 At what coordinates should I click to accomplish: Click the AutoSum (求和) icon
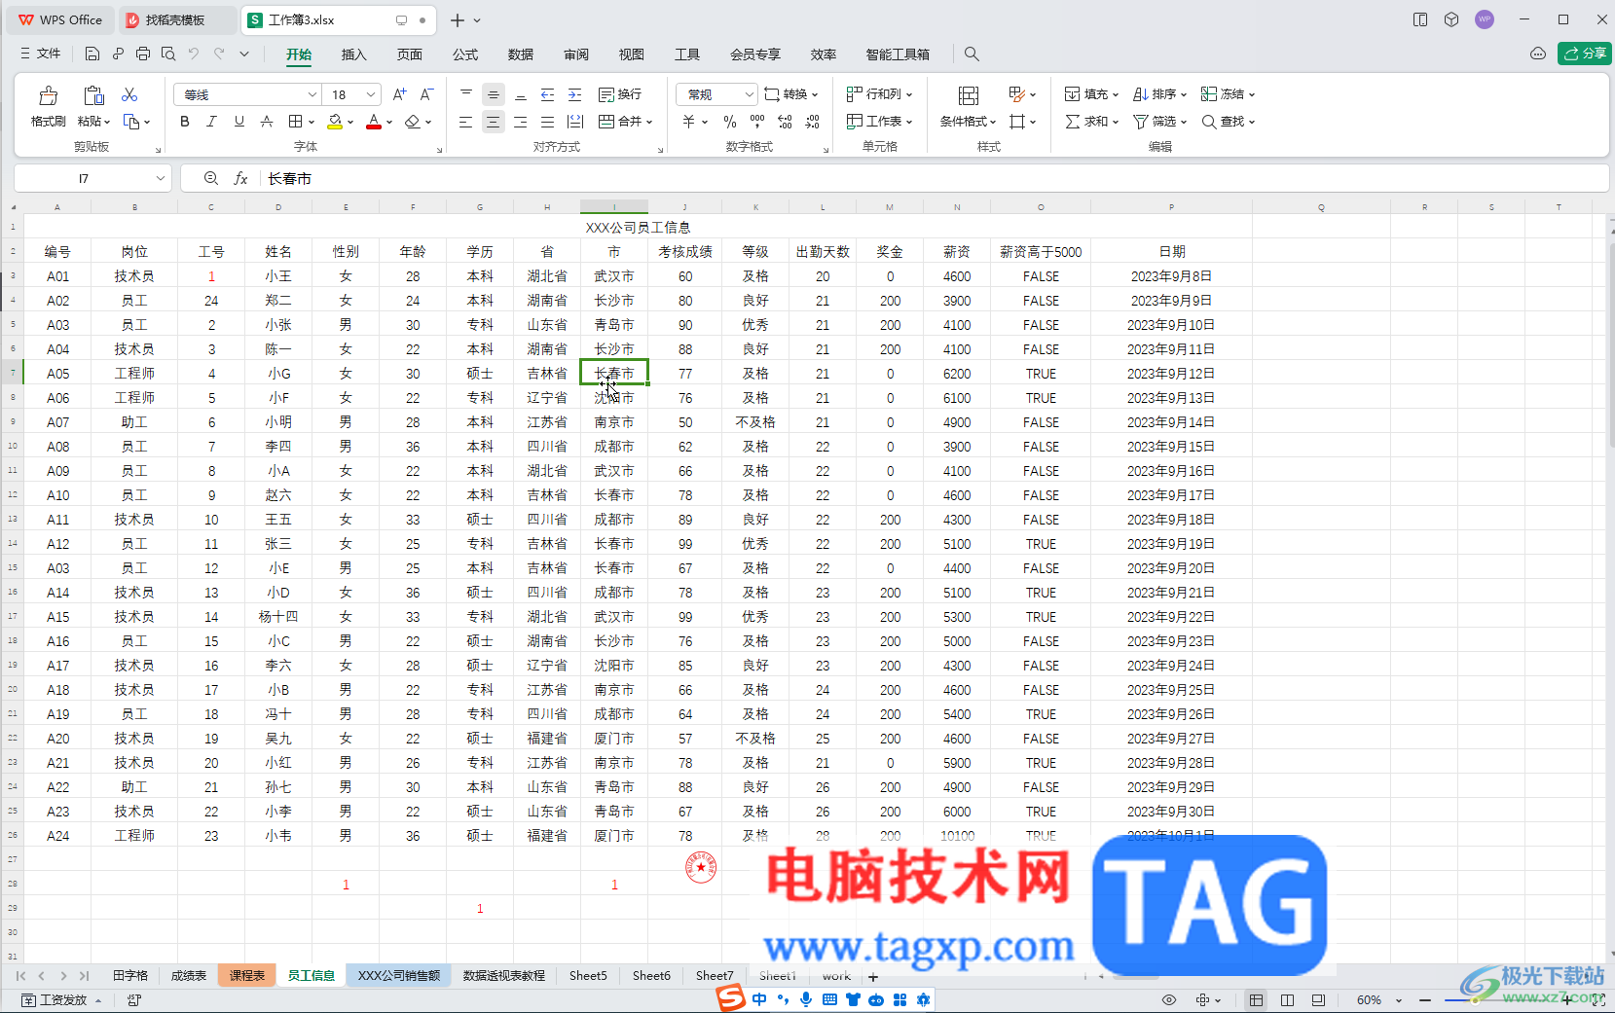[1072, 122]
